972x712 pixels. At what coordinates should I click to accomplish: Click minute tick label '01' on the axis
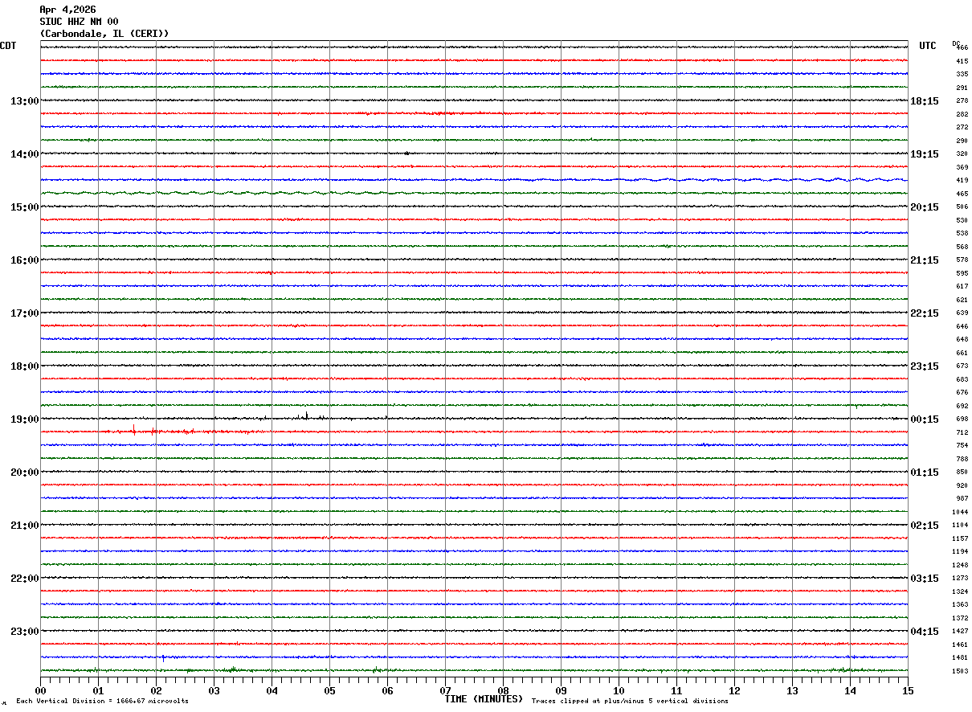98,690
